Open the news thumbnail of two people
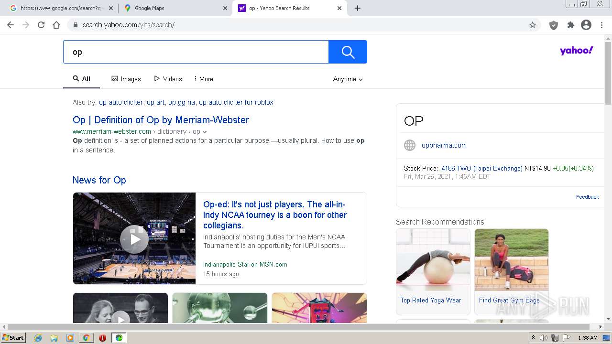 coord(120,308)
